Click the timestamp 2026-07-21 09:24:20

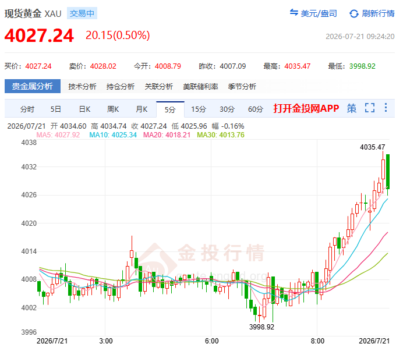[360, 37]
